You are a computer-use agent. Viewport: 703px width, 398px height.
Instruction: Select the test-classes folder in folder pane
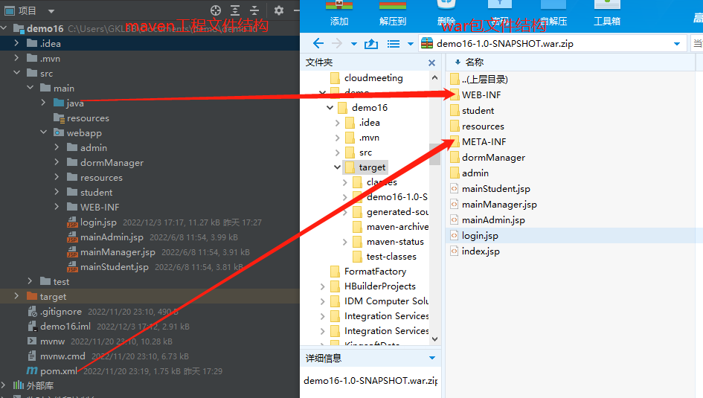coord(385,257)
